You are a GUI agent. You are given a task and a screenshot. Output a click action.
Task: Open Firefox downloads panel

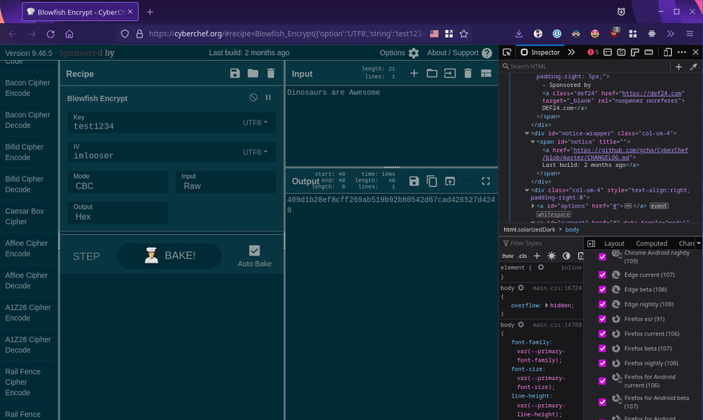coord(518,34)
